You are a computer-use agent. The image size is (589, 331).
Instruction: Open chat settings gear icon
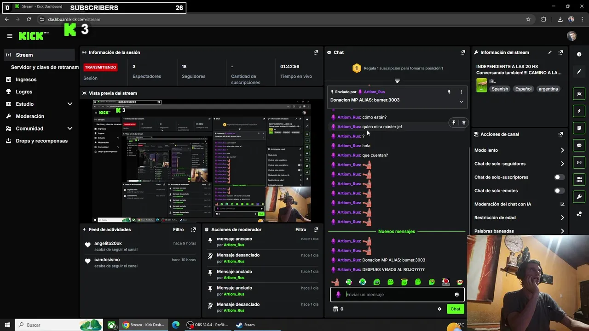439,309
